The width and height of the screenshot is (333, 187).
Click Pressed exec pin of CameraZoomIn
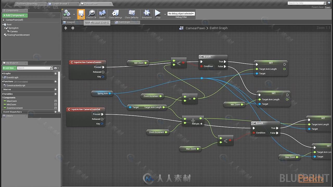[103, 67]
